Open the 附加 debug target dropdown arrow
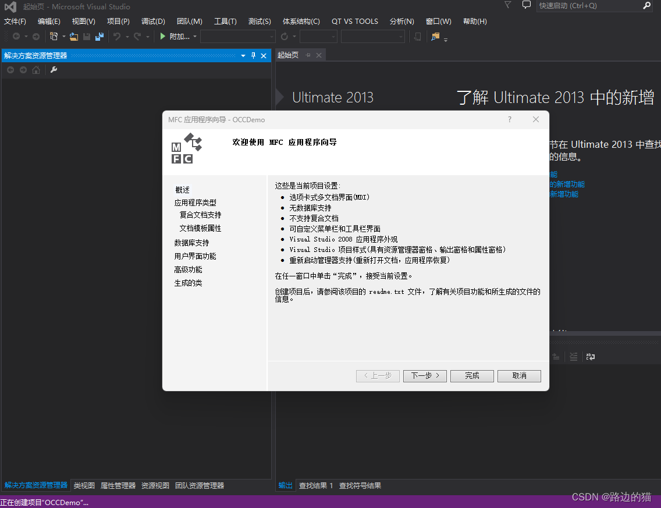Screen dimensions: 661x508 tap(195, 37)
